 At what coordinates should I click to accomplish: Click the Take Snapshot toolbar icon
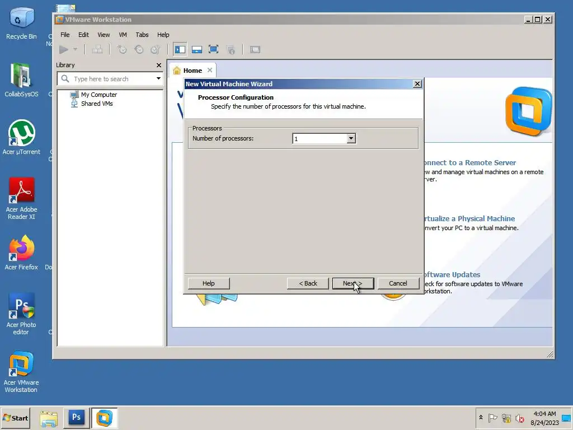pos(122,49)
